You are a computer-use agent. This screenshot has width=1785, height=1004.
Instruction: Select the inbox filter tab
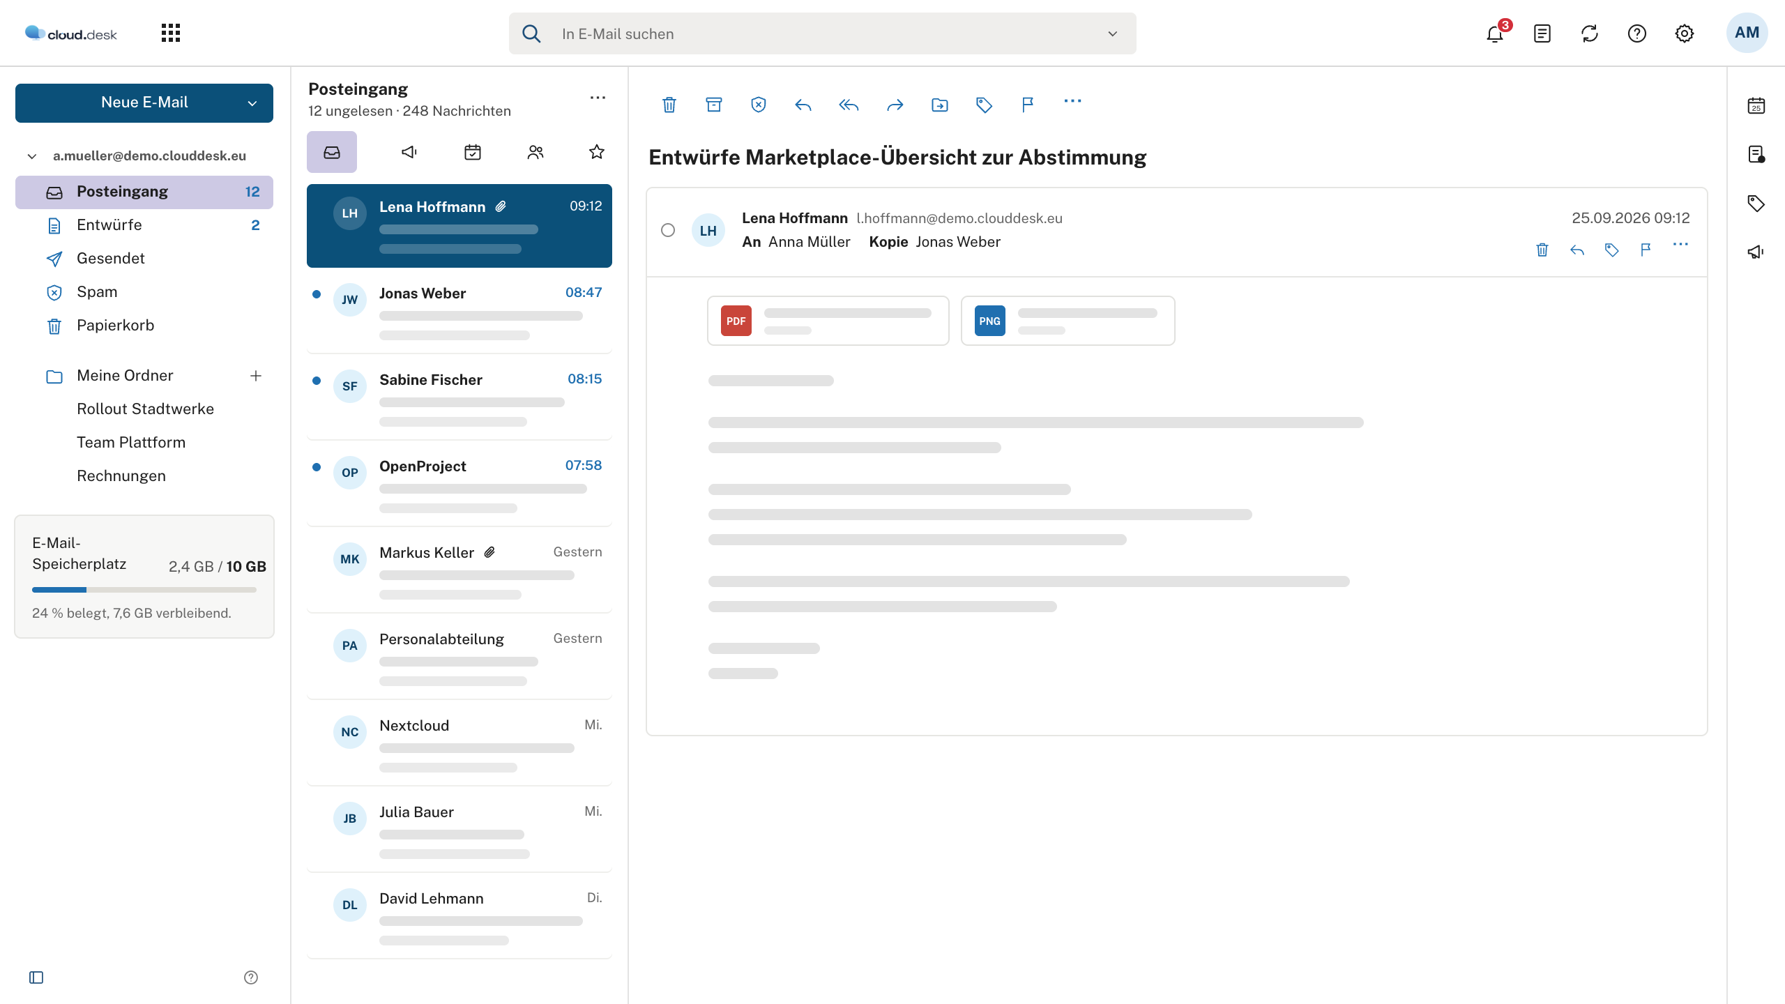[x=332, y=152]
